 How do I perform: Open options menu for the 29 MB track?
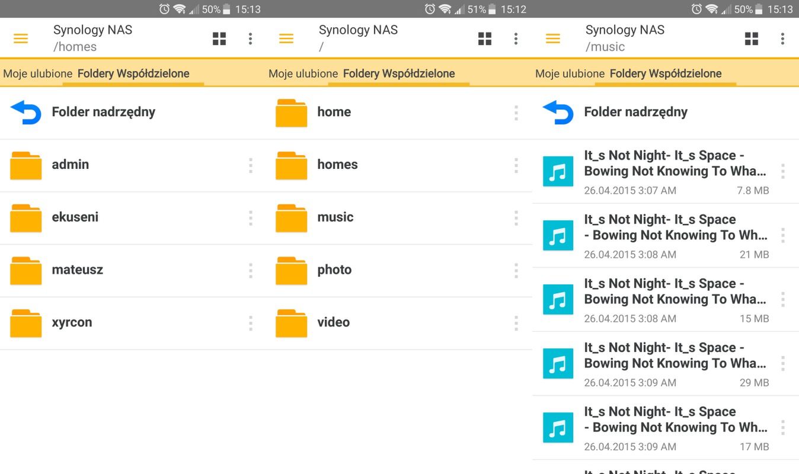(x=783, y=363)
